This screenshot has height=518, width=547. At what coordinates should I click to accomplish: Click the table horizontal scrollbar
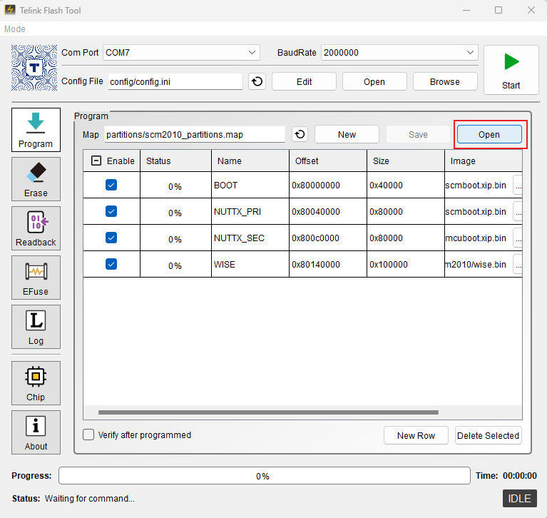[x=268, y=412]
